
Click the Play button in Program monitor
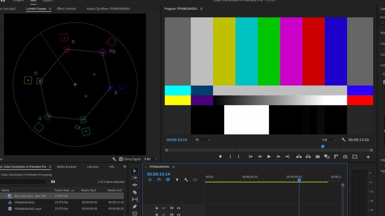269,157
